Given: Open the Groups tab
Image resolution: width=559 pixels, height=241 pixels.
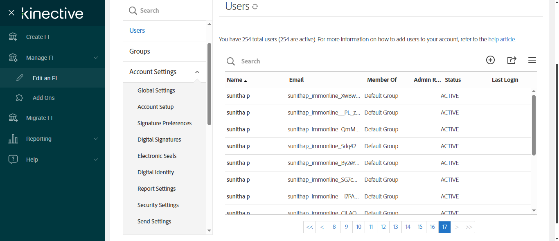Looking at the screenshot, I should (x=140, y=51).
